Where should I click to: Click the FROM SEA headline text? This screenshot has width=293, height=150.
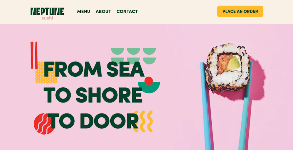[x=94, y=69]
